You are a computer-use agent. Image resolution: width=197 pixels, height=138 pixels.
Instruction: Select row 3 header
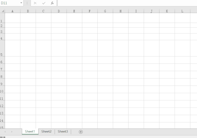point(2,31)
